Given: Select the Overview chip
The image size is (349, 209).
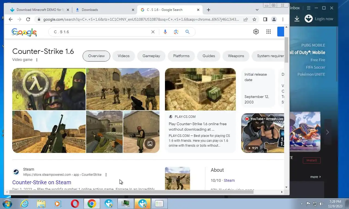Looking at the screenshot, I should 96,56.
